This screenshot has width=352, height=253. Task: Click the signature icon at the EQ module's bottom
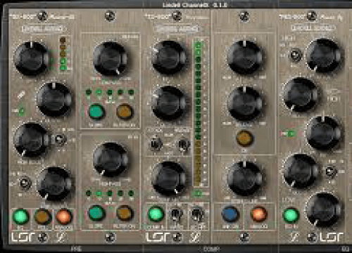[294, 238]
